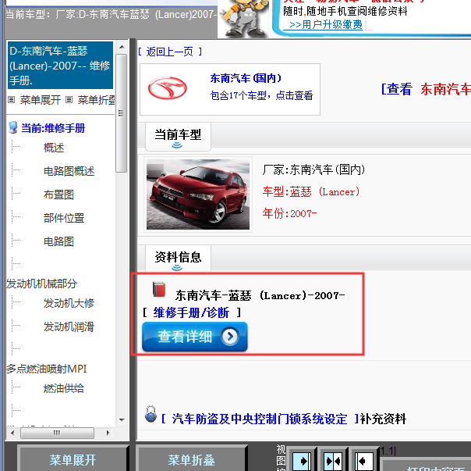The height and width of the screenshot is (471, 471).
Task: Click the 菜单展开 text in sidebar header
Action: (x=41, y=100)
